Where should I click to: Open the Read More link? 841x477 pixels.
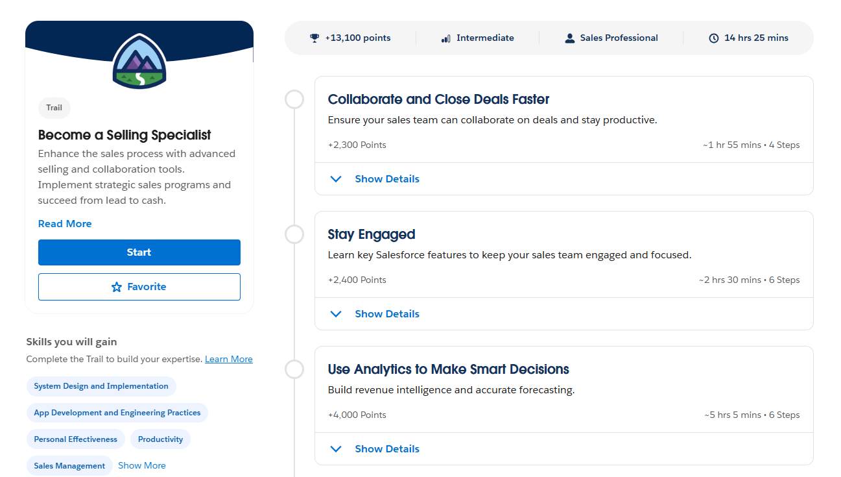coord(65,224)
